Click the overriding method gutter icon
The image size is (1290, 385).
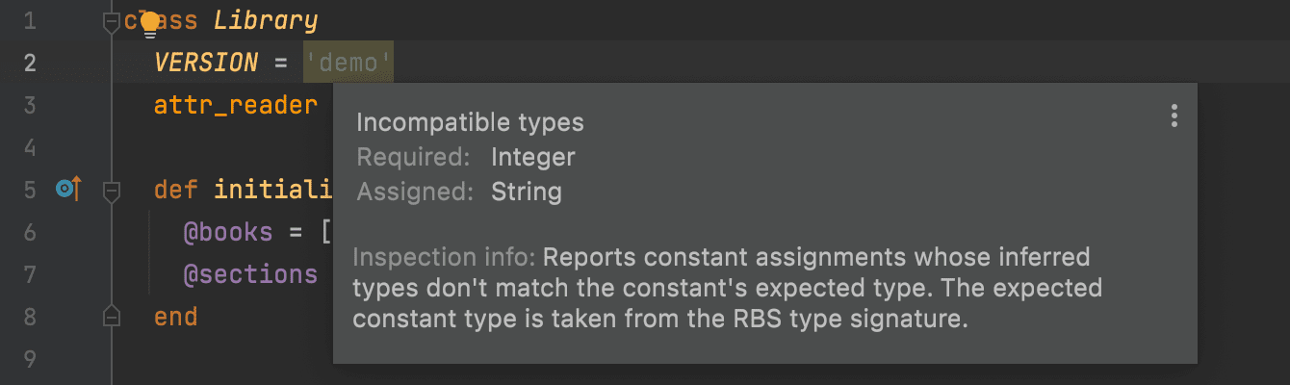68,189
